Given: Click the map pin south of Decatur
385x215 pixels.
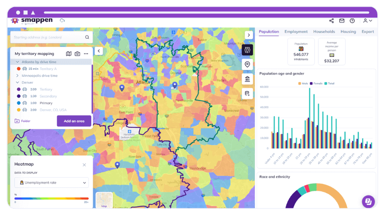Looking at the screenshot, I should pyautogui.click(x=174, y=85).
